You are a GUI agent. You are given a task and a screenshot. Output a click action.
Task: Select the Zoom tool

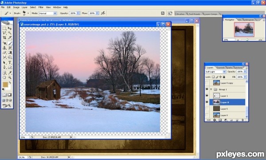pos(10,77)
